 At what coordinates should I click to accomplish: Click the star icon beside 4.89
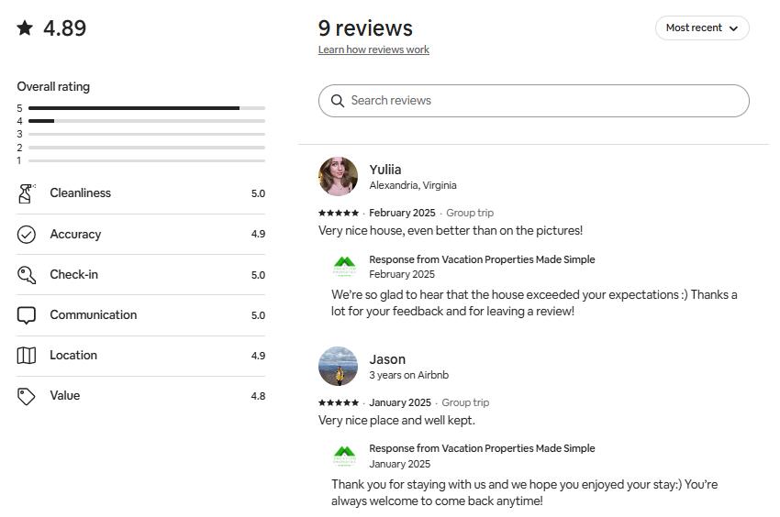point(25,28)
